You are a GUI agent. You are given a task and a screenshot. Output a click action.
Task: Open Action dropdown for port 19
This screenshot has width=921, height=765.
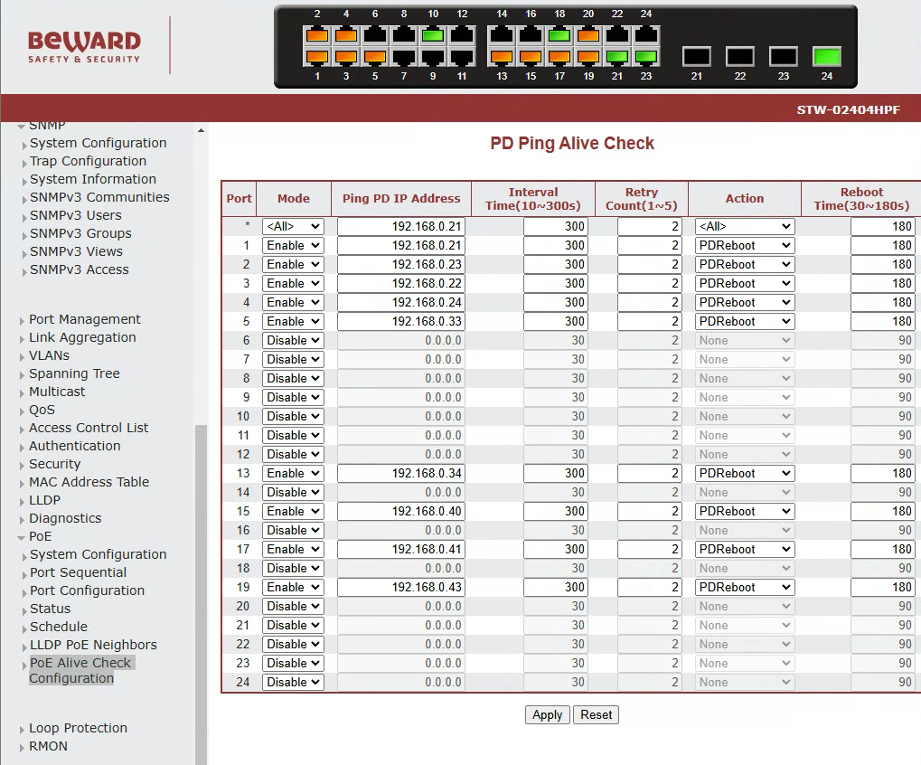(x=744, y=587)
